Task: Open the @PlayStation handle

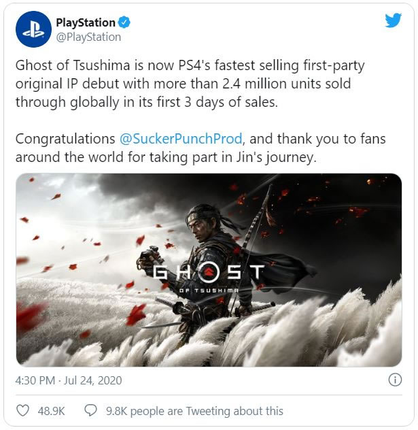Action: click(88, 37)
